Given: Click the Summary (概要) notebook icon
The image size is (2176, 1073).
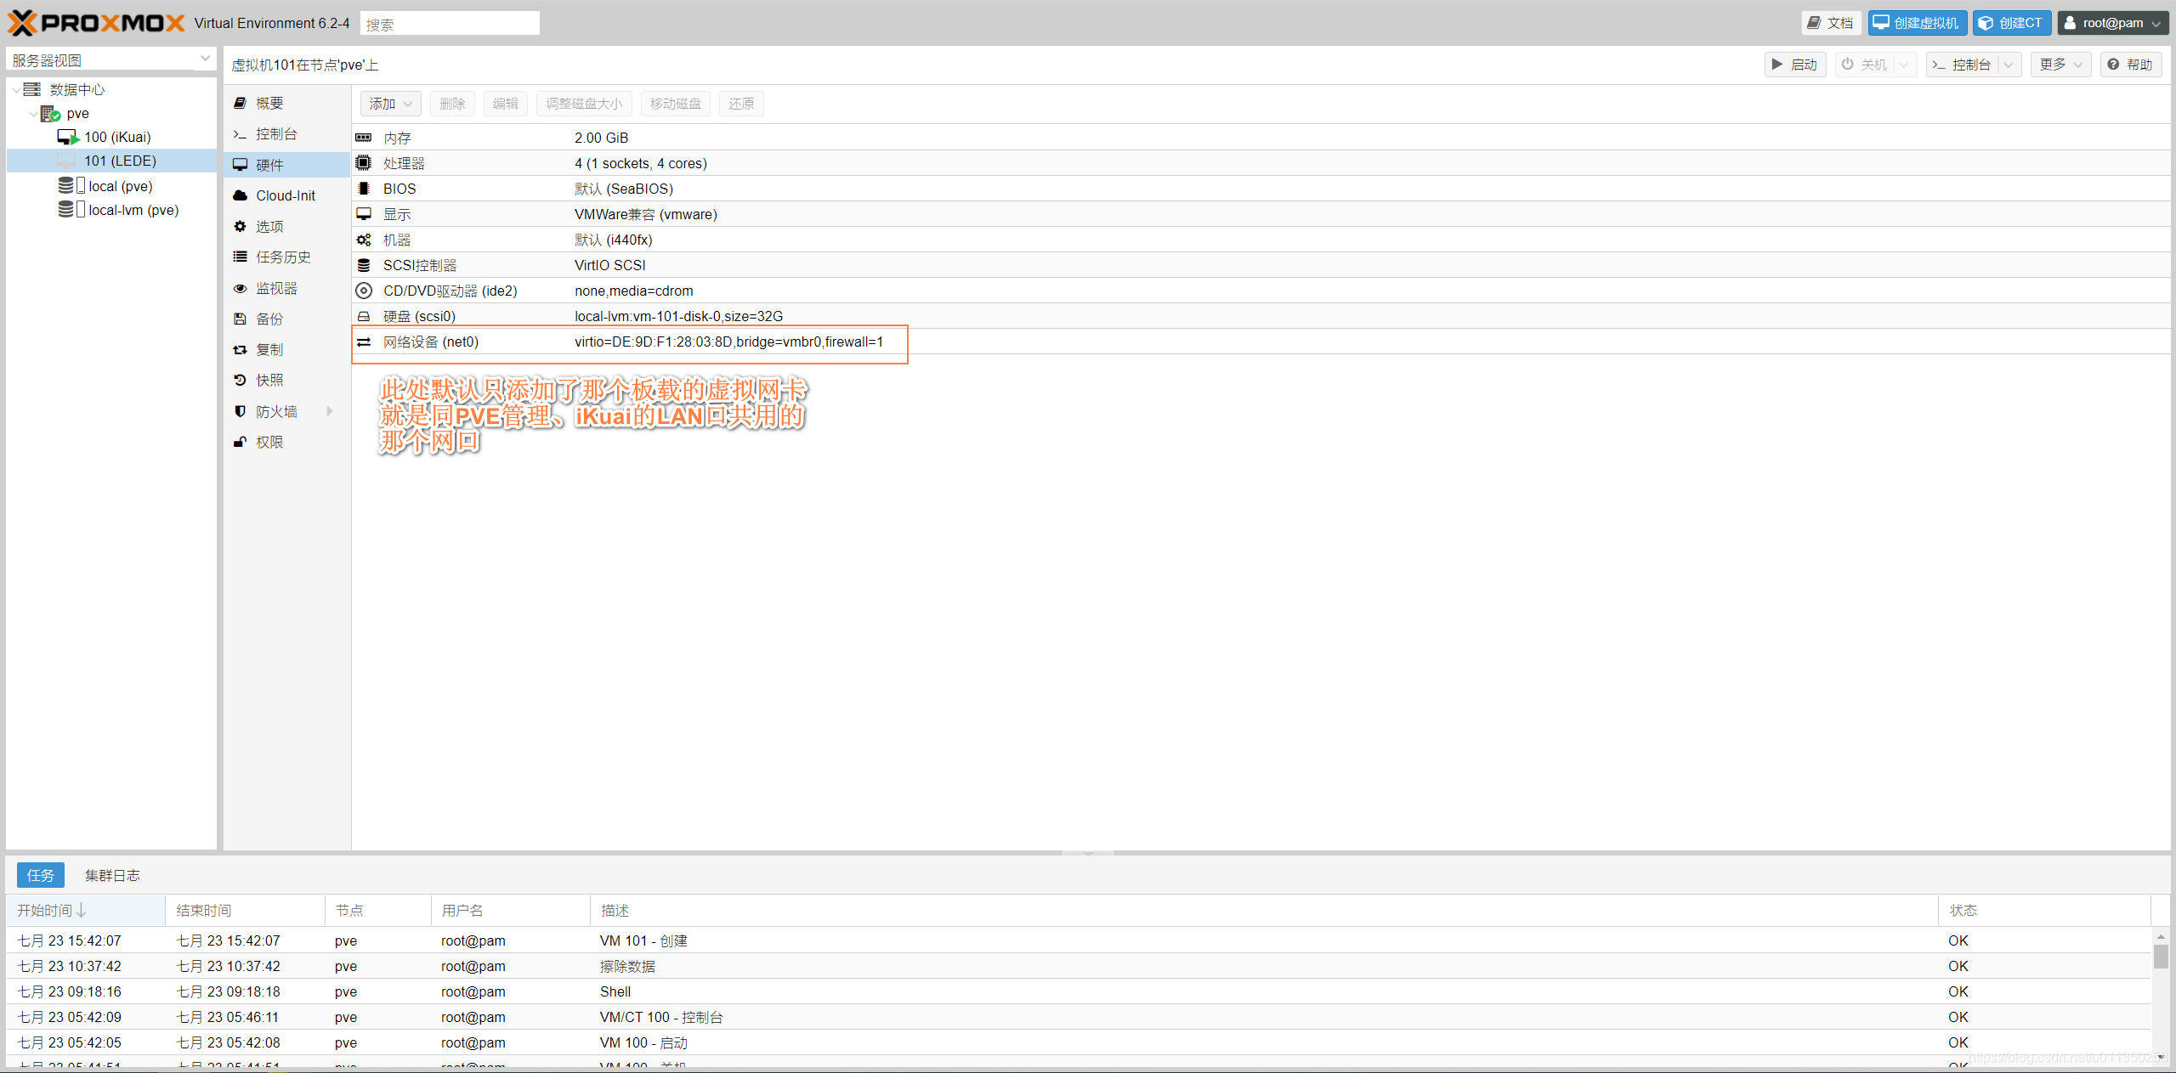Looking at the screenshot, I should click(x=241, y=103).
